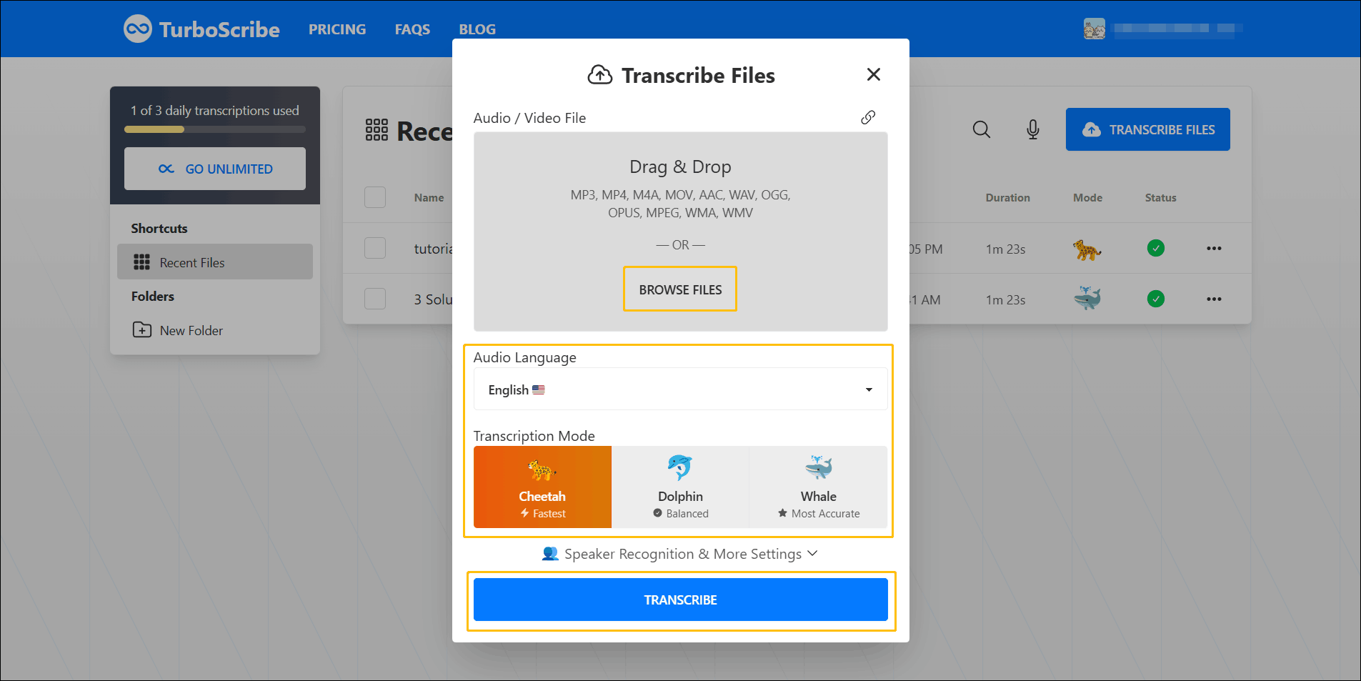Collapse the account options via avatar area
The image size is (1361, 681).
tap(1094, 29)
